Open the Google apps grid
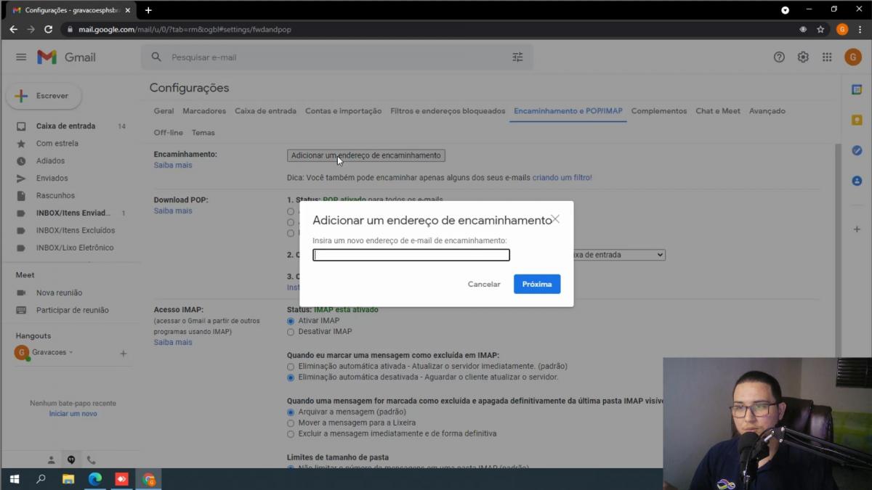872x490 pixels. pos(827,57)
